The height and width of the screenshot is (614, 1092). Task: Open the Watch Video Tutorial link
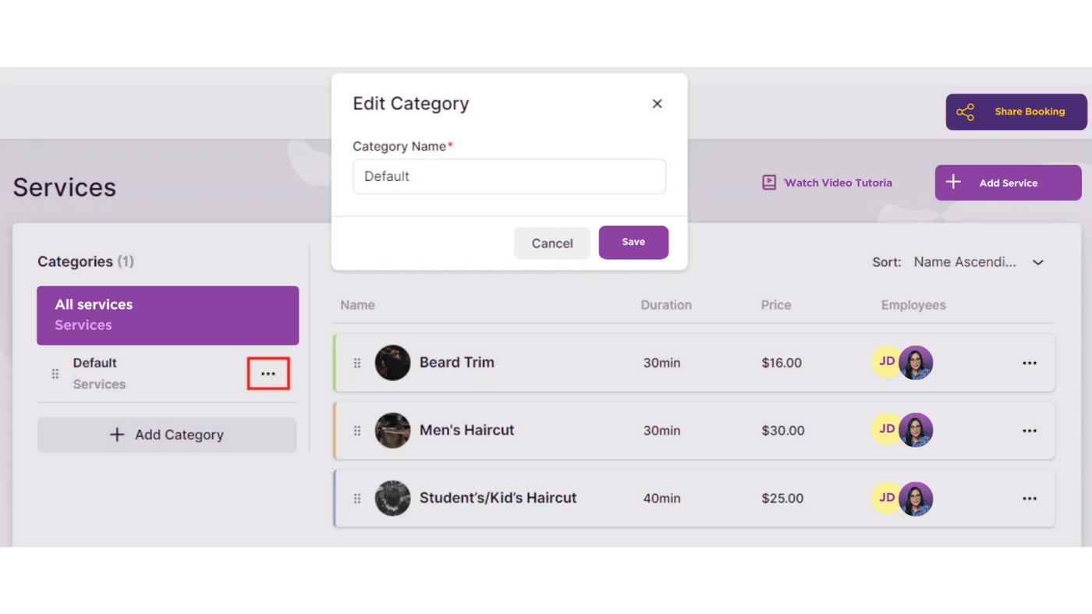[828, 183]
